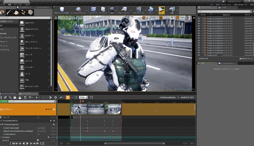Open the Lit rendering mode menu
This screenshot has width=254, height=146.
click(x=83, y=18)
